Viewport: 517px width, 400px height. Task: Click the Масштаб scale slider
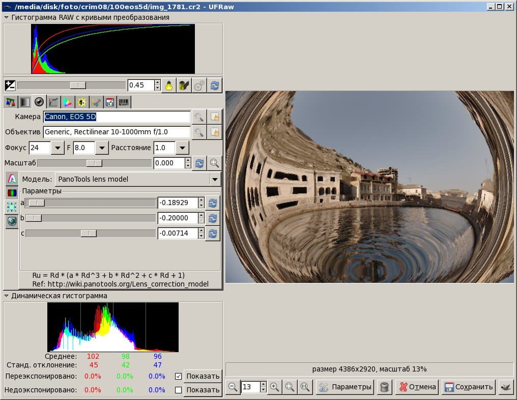point(94,163)
